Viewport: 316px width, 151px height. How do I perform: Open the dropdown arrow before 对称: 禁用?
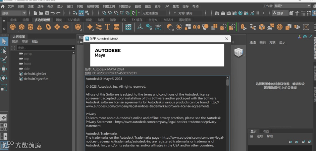(175, 13)
